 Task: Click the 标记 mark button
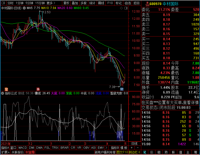[x=118, y=3]
